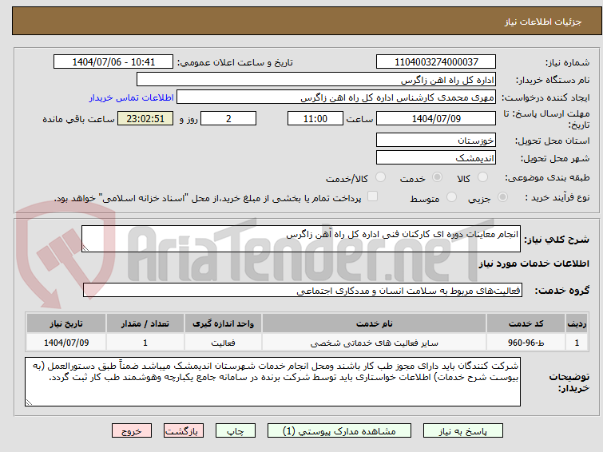
Task: Click the چاپ print button
Action: (236, 431)
